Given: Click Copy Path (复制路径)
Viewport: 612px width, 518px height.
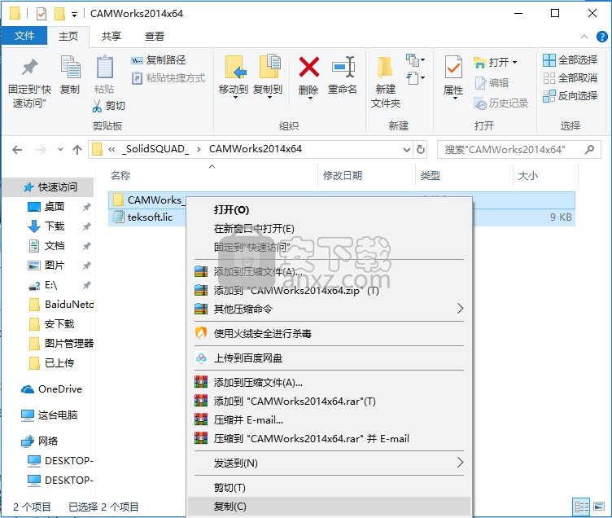Looking at the screenshot, I should (x=158, y=59).
